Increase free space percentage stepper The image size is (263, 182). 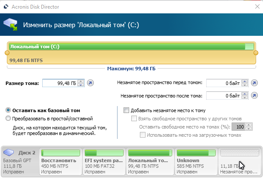[x=248, y=125]
